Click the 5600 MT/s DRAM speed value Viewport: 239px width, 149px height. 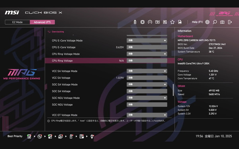tap(214, 94)
